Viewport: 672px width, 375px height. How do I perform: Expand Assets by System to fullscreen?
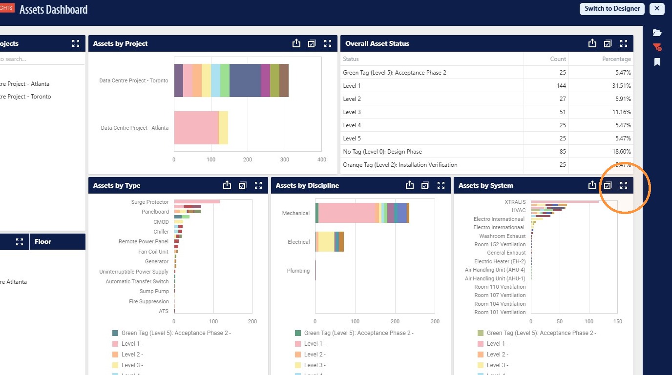click(624, 185)
